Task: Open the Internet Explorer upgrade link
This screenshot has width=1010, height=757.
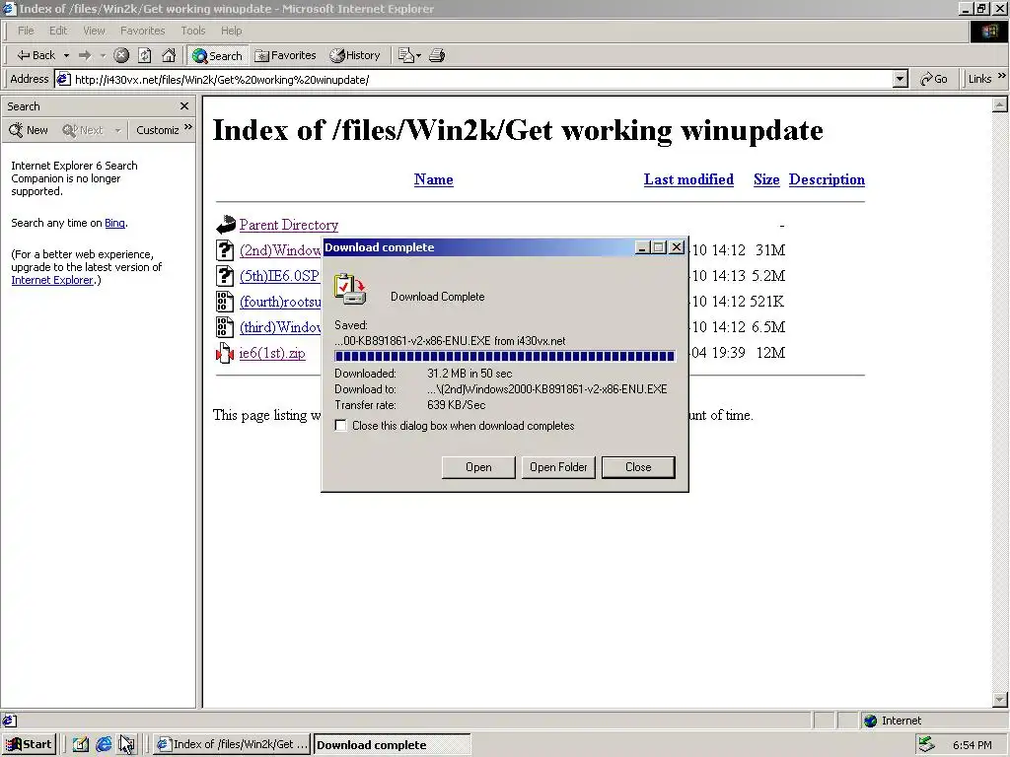Action: pos(52,280)
